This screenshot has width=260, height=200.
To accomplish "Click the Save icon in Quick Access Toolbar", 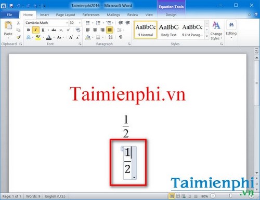I will pos(11,6).
